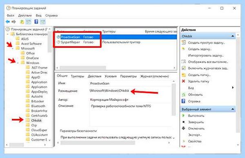
Task: Click the Создать папку folder icon
Action: (x=184, y=75)
